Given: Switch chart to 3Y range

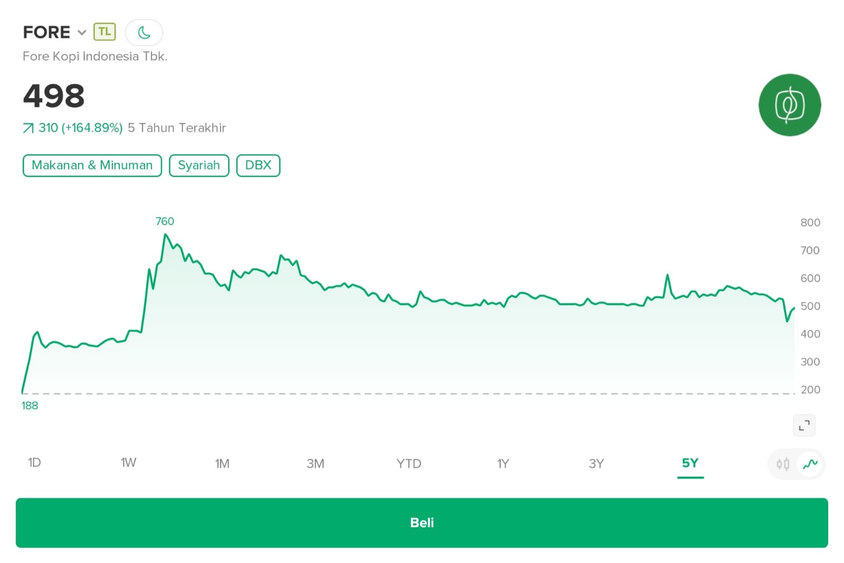Looking at the screenshot, I should tap(596, 464).
